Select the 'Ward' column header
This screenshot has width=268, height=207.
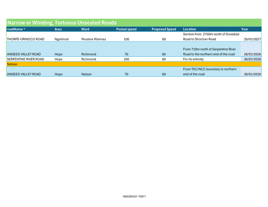85,29
